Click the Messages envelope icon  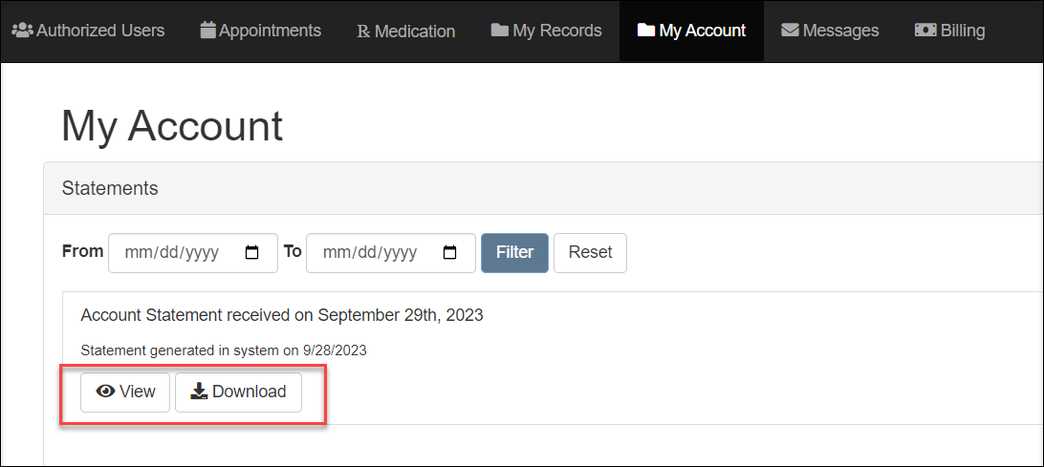pos(790,31)
